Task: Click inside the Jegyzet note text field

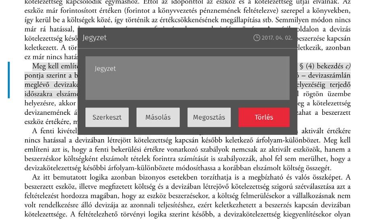Action: pyautogui.click(x=187, y=78)
